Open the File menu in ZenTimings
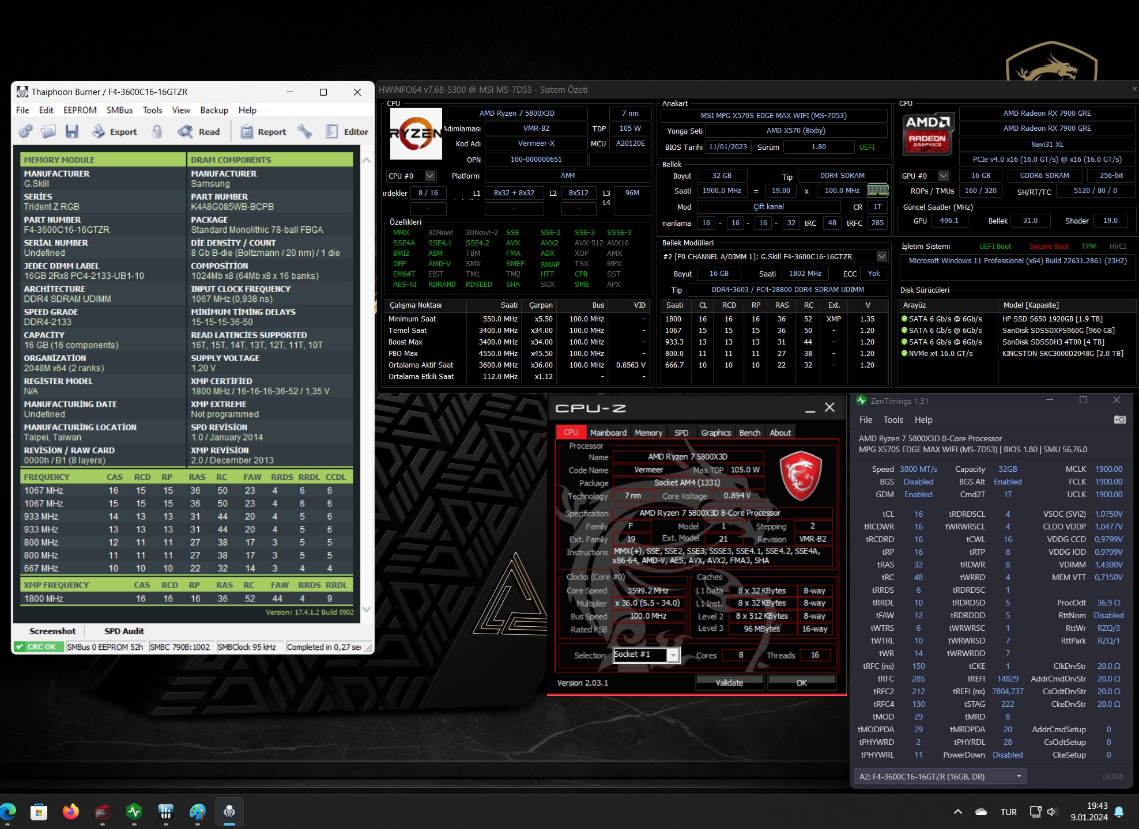 [866, 420]
